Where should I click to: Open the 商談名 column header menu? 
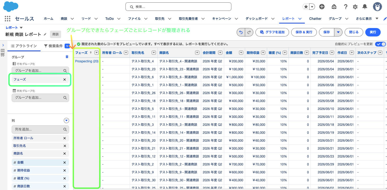197,53
